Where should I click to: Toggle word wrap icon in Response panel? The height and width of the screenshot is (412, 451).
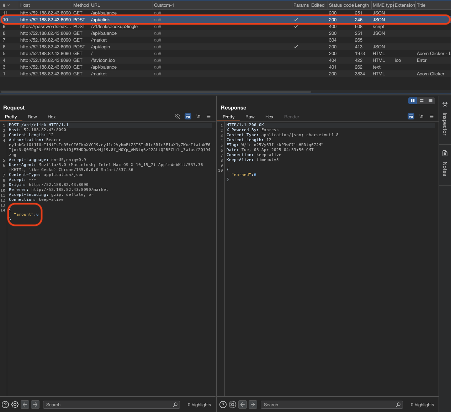411,116
